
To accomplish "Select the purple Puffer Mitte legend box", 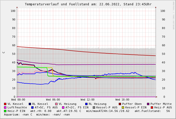I will (148, 104).
